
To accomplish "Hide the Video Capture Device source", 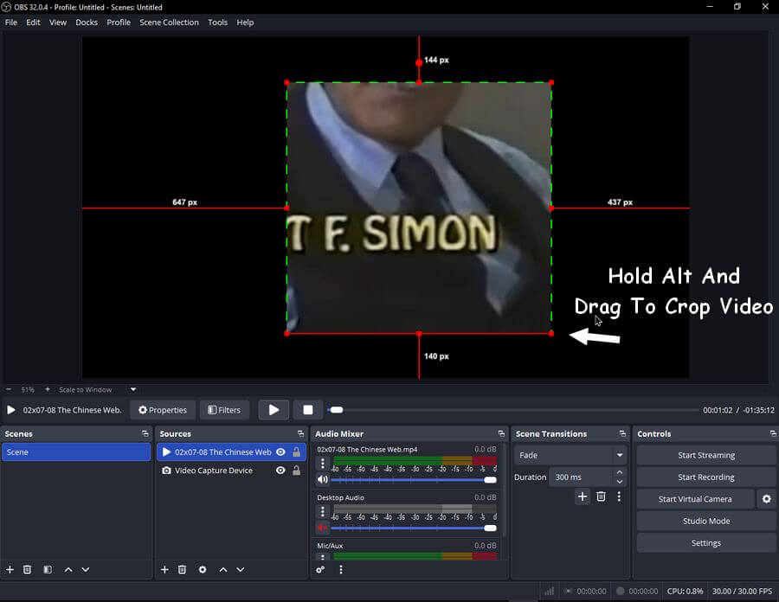I will tap(280, 471).
